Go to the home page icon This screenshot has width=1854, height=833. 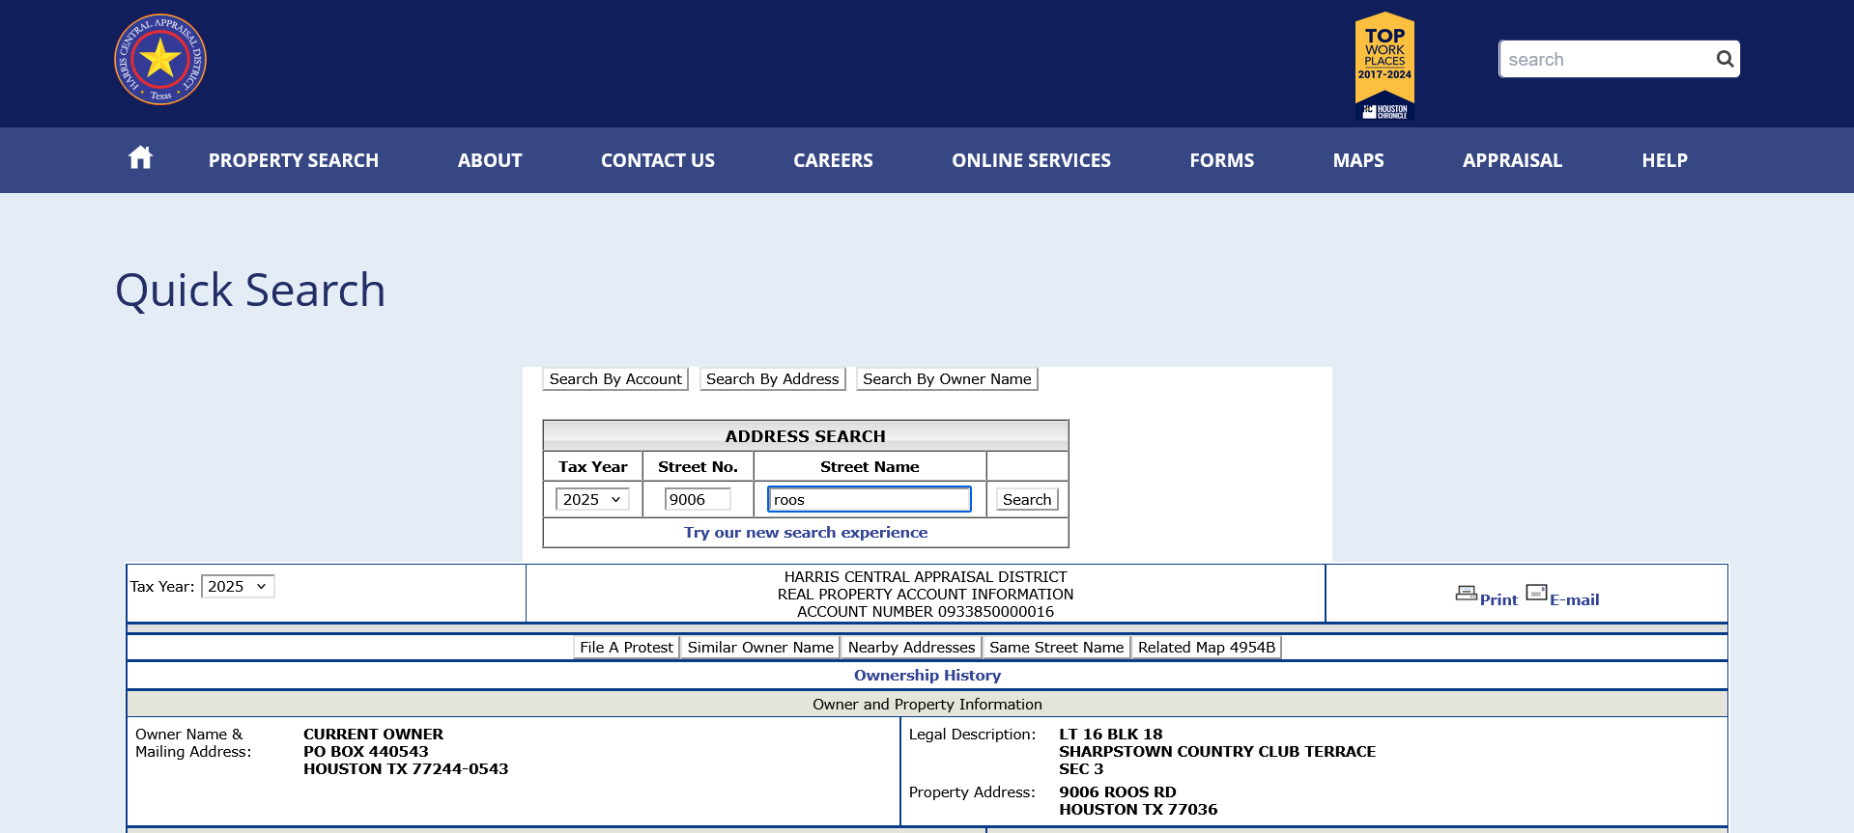coord(140,157)
